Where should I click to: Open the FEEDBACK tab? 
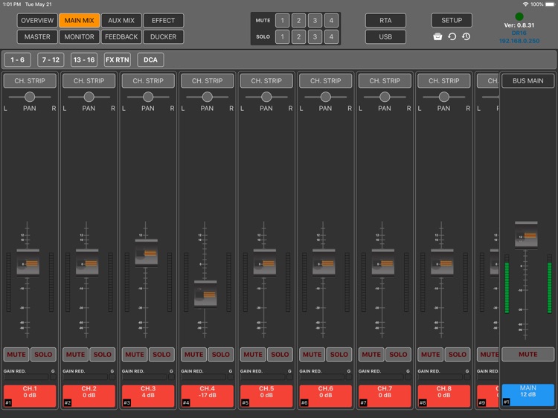coord(121,36)
